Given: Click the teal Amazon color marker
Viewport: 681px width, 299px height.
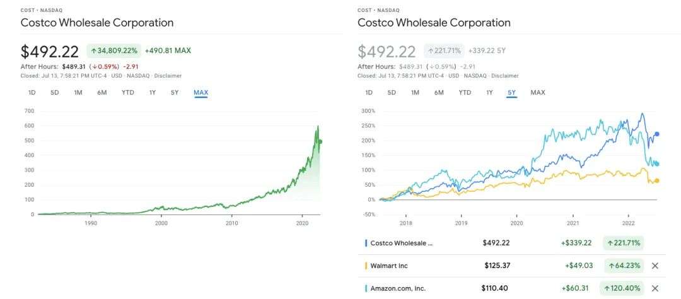Looking at the screenshot, I should [366, 288].
